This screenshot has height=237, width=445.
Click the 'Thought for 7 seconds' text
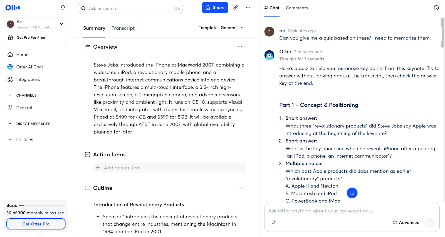pos(302,59)
